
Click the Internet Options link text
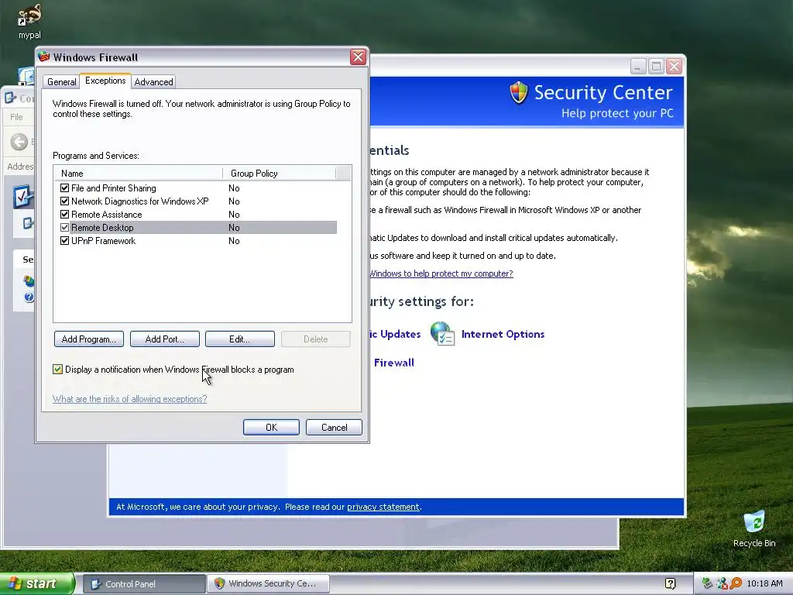[x=503, y=334]
